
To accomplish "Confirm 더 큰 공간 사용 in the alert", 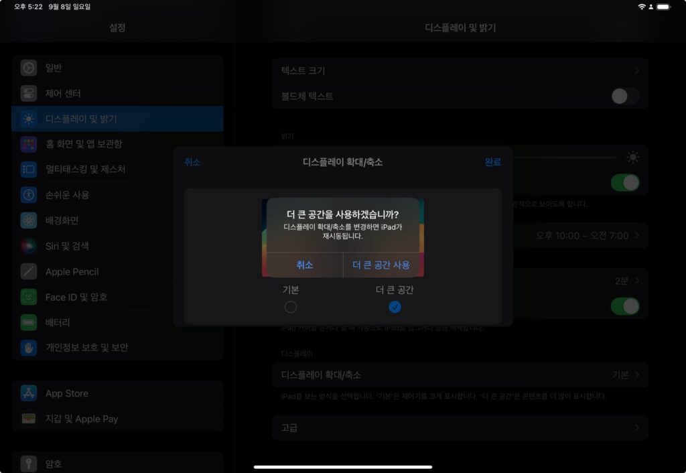I will tap(381, 265).
